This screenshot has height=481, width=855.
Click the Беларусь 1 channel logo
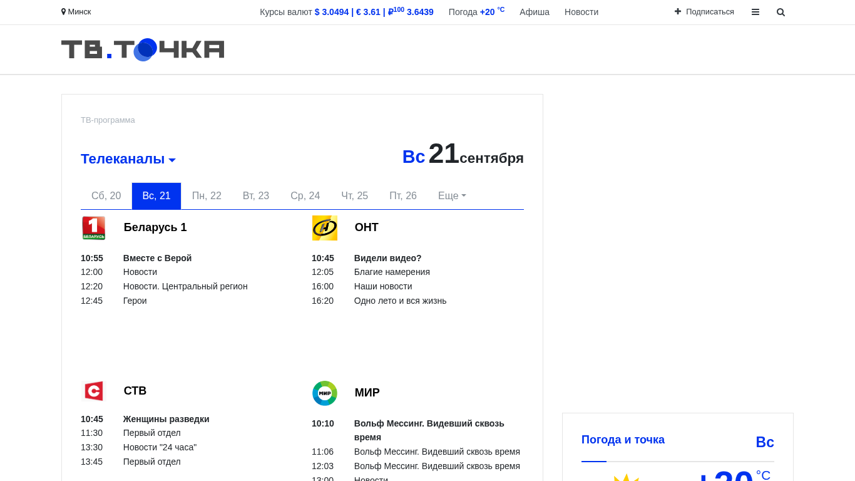coord(94,228)
